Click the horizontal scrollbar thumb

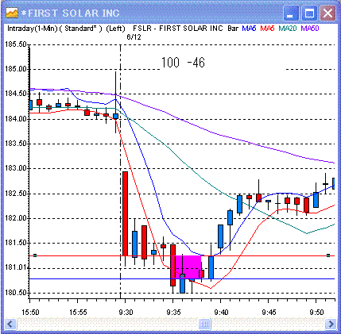pos(205,324)
